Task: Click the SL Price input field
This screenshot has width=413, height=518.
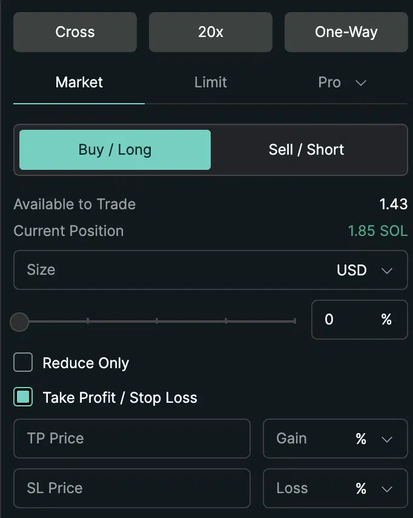Action: tap(131, 488)
